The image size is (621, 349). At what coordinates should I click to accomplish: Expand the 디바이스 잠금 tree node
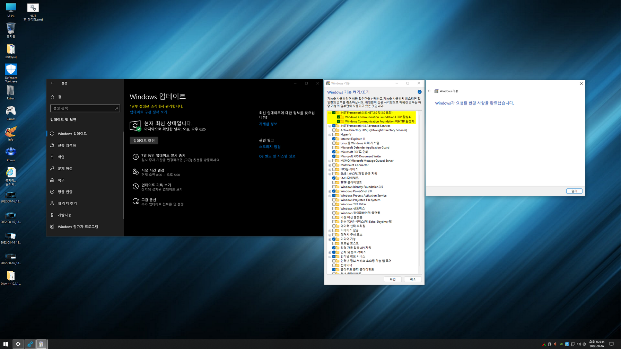point(330,231)
